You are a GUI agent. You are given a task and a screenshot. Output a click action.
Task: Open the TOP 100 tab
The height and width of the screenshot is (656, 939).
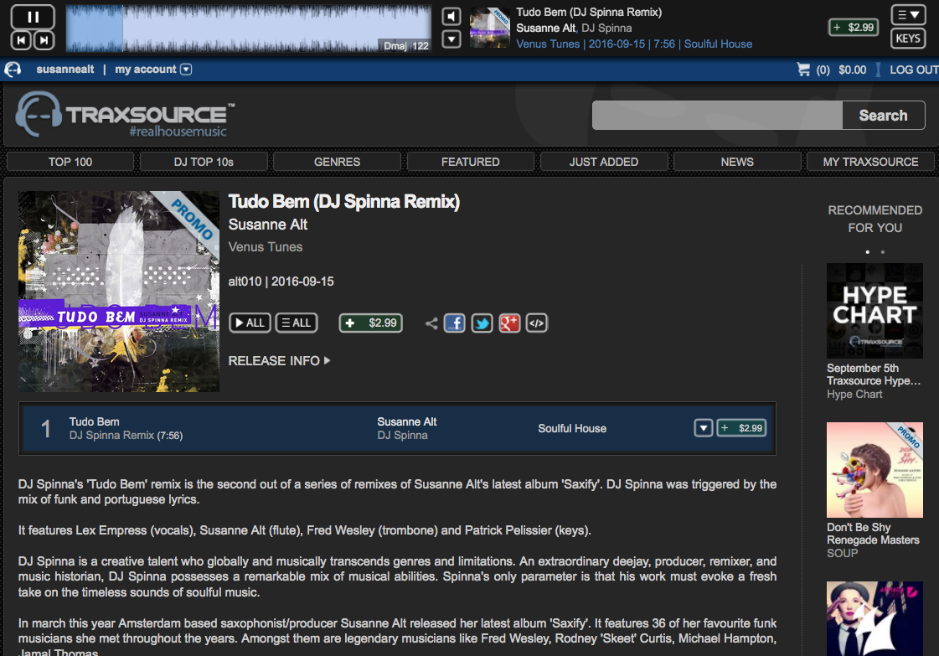(70, 162)
